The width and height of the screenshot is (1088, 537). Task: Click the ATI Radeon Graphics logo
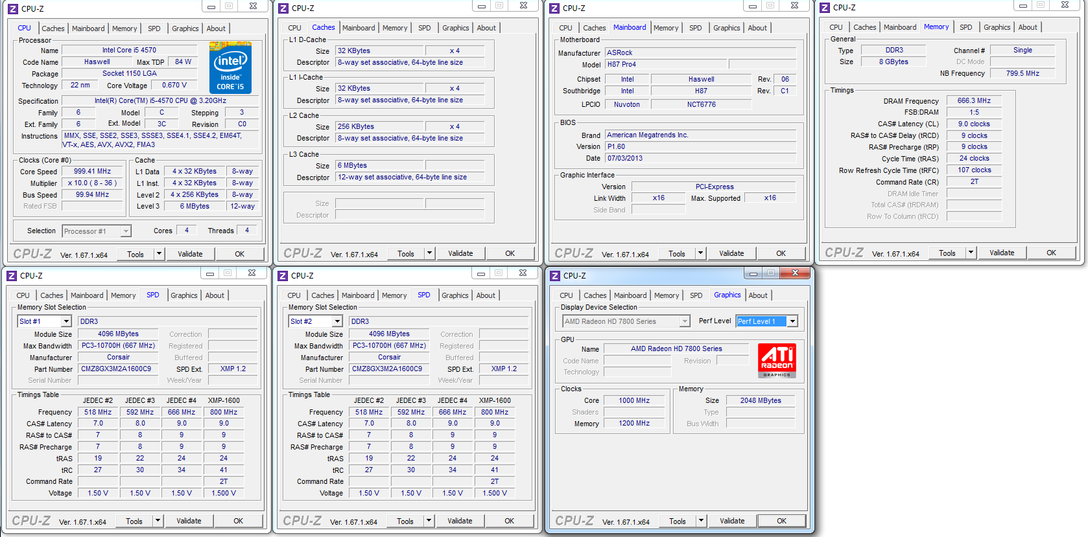coord(777,361)
